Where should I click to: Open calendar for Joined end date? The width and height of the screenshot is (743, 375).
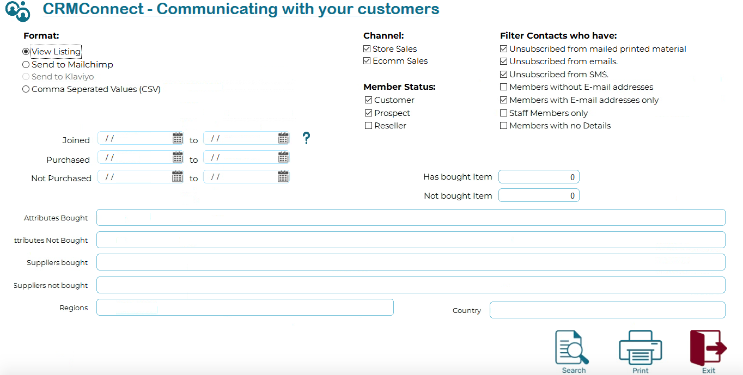click(283, 138)
